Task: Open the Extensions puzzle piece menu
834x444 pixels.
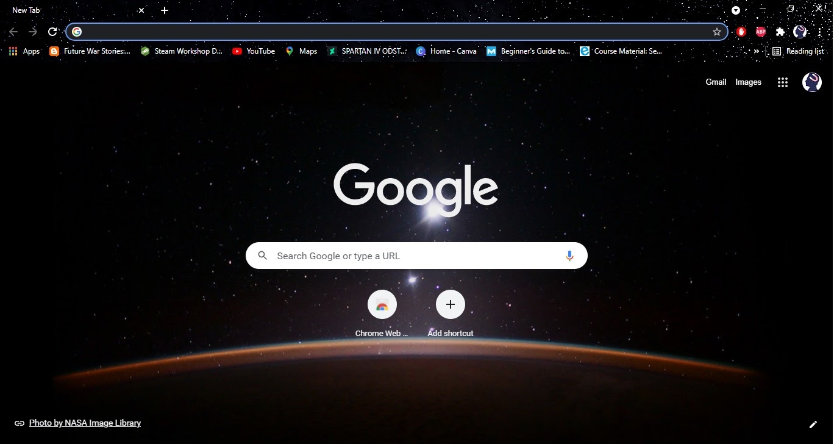Action: [x=780, y=32]
